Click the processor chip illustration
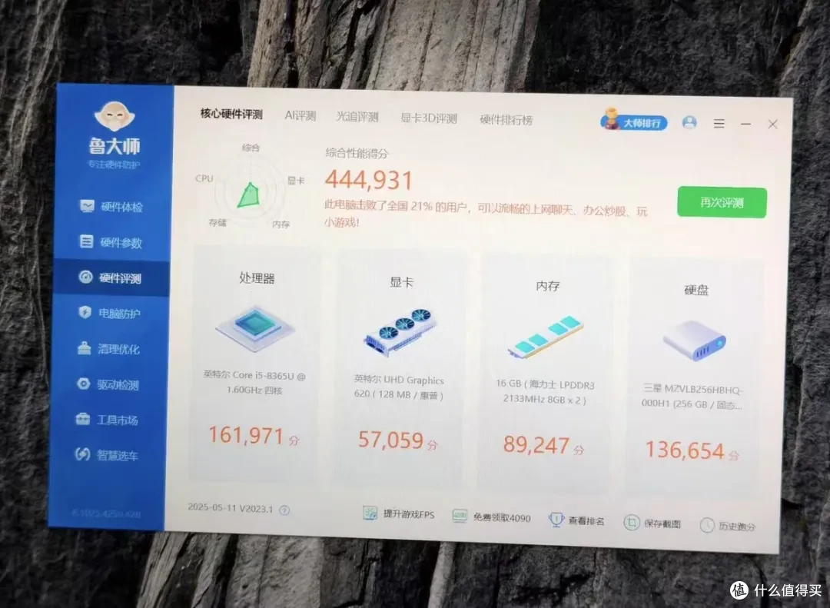830x608 pixels. (x=255, y=327)
